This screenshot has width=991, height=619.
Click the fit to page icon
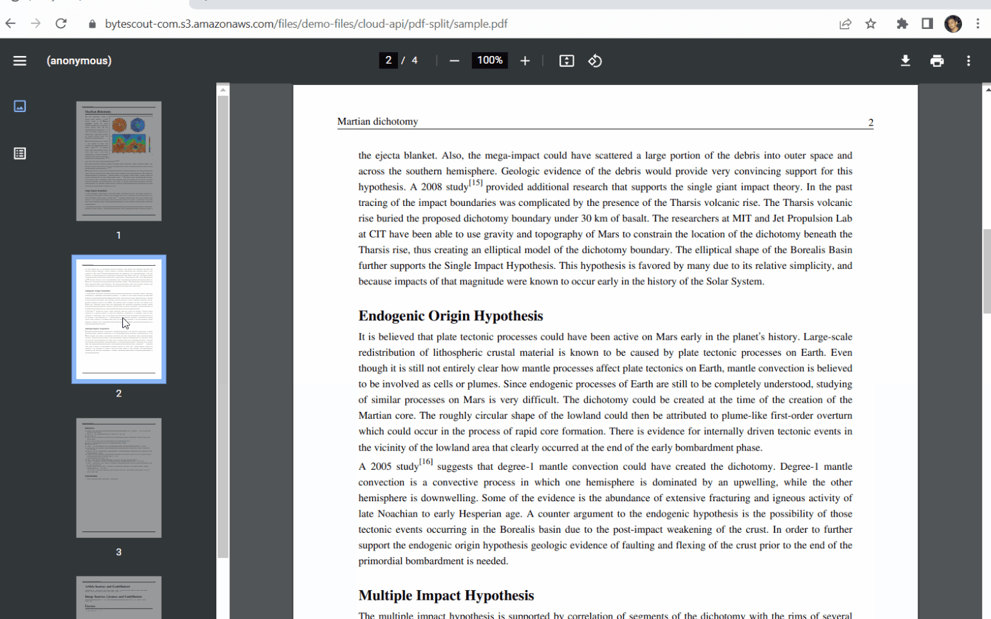(566, 60)
